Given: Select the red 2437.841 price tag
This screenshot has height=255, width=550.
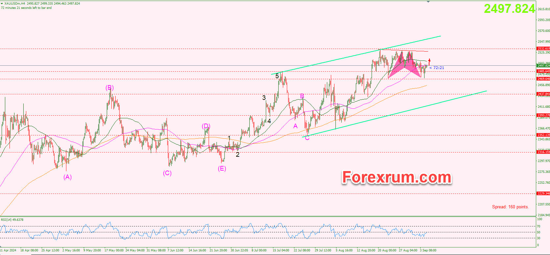Looking at the screenshot, I should [543, 94].
